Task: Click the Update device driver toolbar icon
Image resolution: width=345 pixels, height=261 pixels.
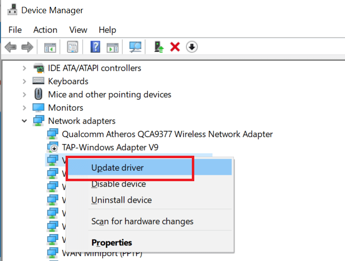Action: click(x=159, y=47)
